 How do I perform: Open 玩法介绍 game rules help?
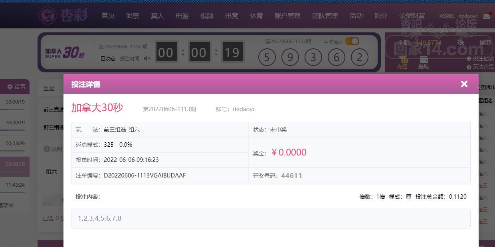pyautogui.click(x=480, y=67)
